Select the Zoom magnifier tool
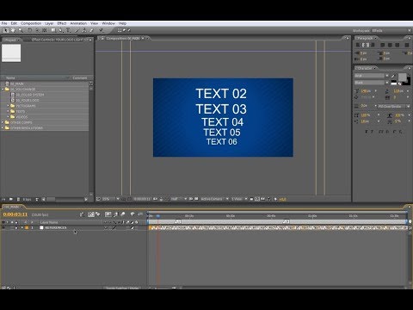 [x=21, y=30]
